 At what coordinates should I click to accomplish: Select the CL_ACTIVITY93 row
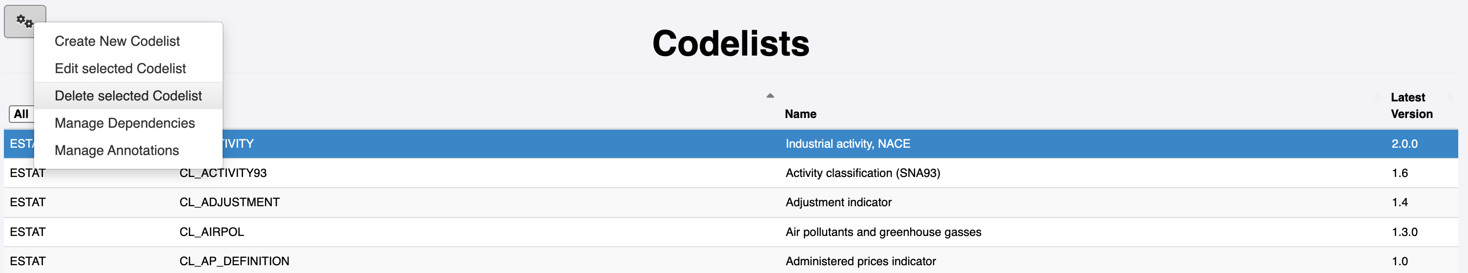coord(731,173)
